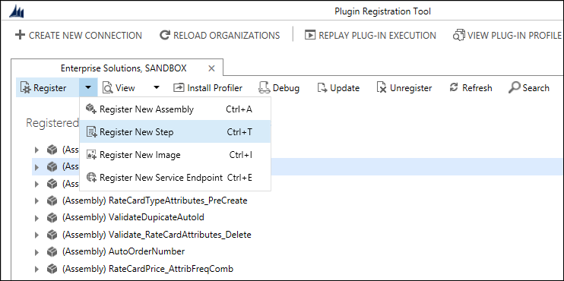Screen dimensions: 564x281
Task: Switch to Enterprise Solutions, SANDBOX tab
Action: click(x=123, y=68)
